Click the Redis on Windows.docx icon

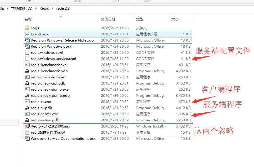27,46
